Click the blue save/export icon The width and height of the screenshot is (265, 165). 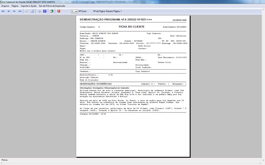tap(45, 11)
